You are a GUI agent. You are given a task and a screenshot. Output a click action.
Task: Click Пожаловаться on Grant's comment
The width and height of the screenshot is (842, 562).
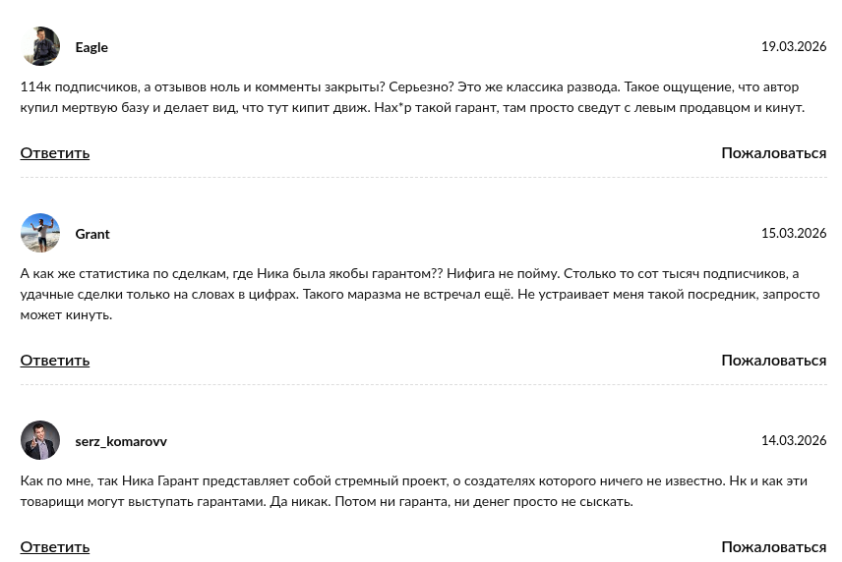773,360
